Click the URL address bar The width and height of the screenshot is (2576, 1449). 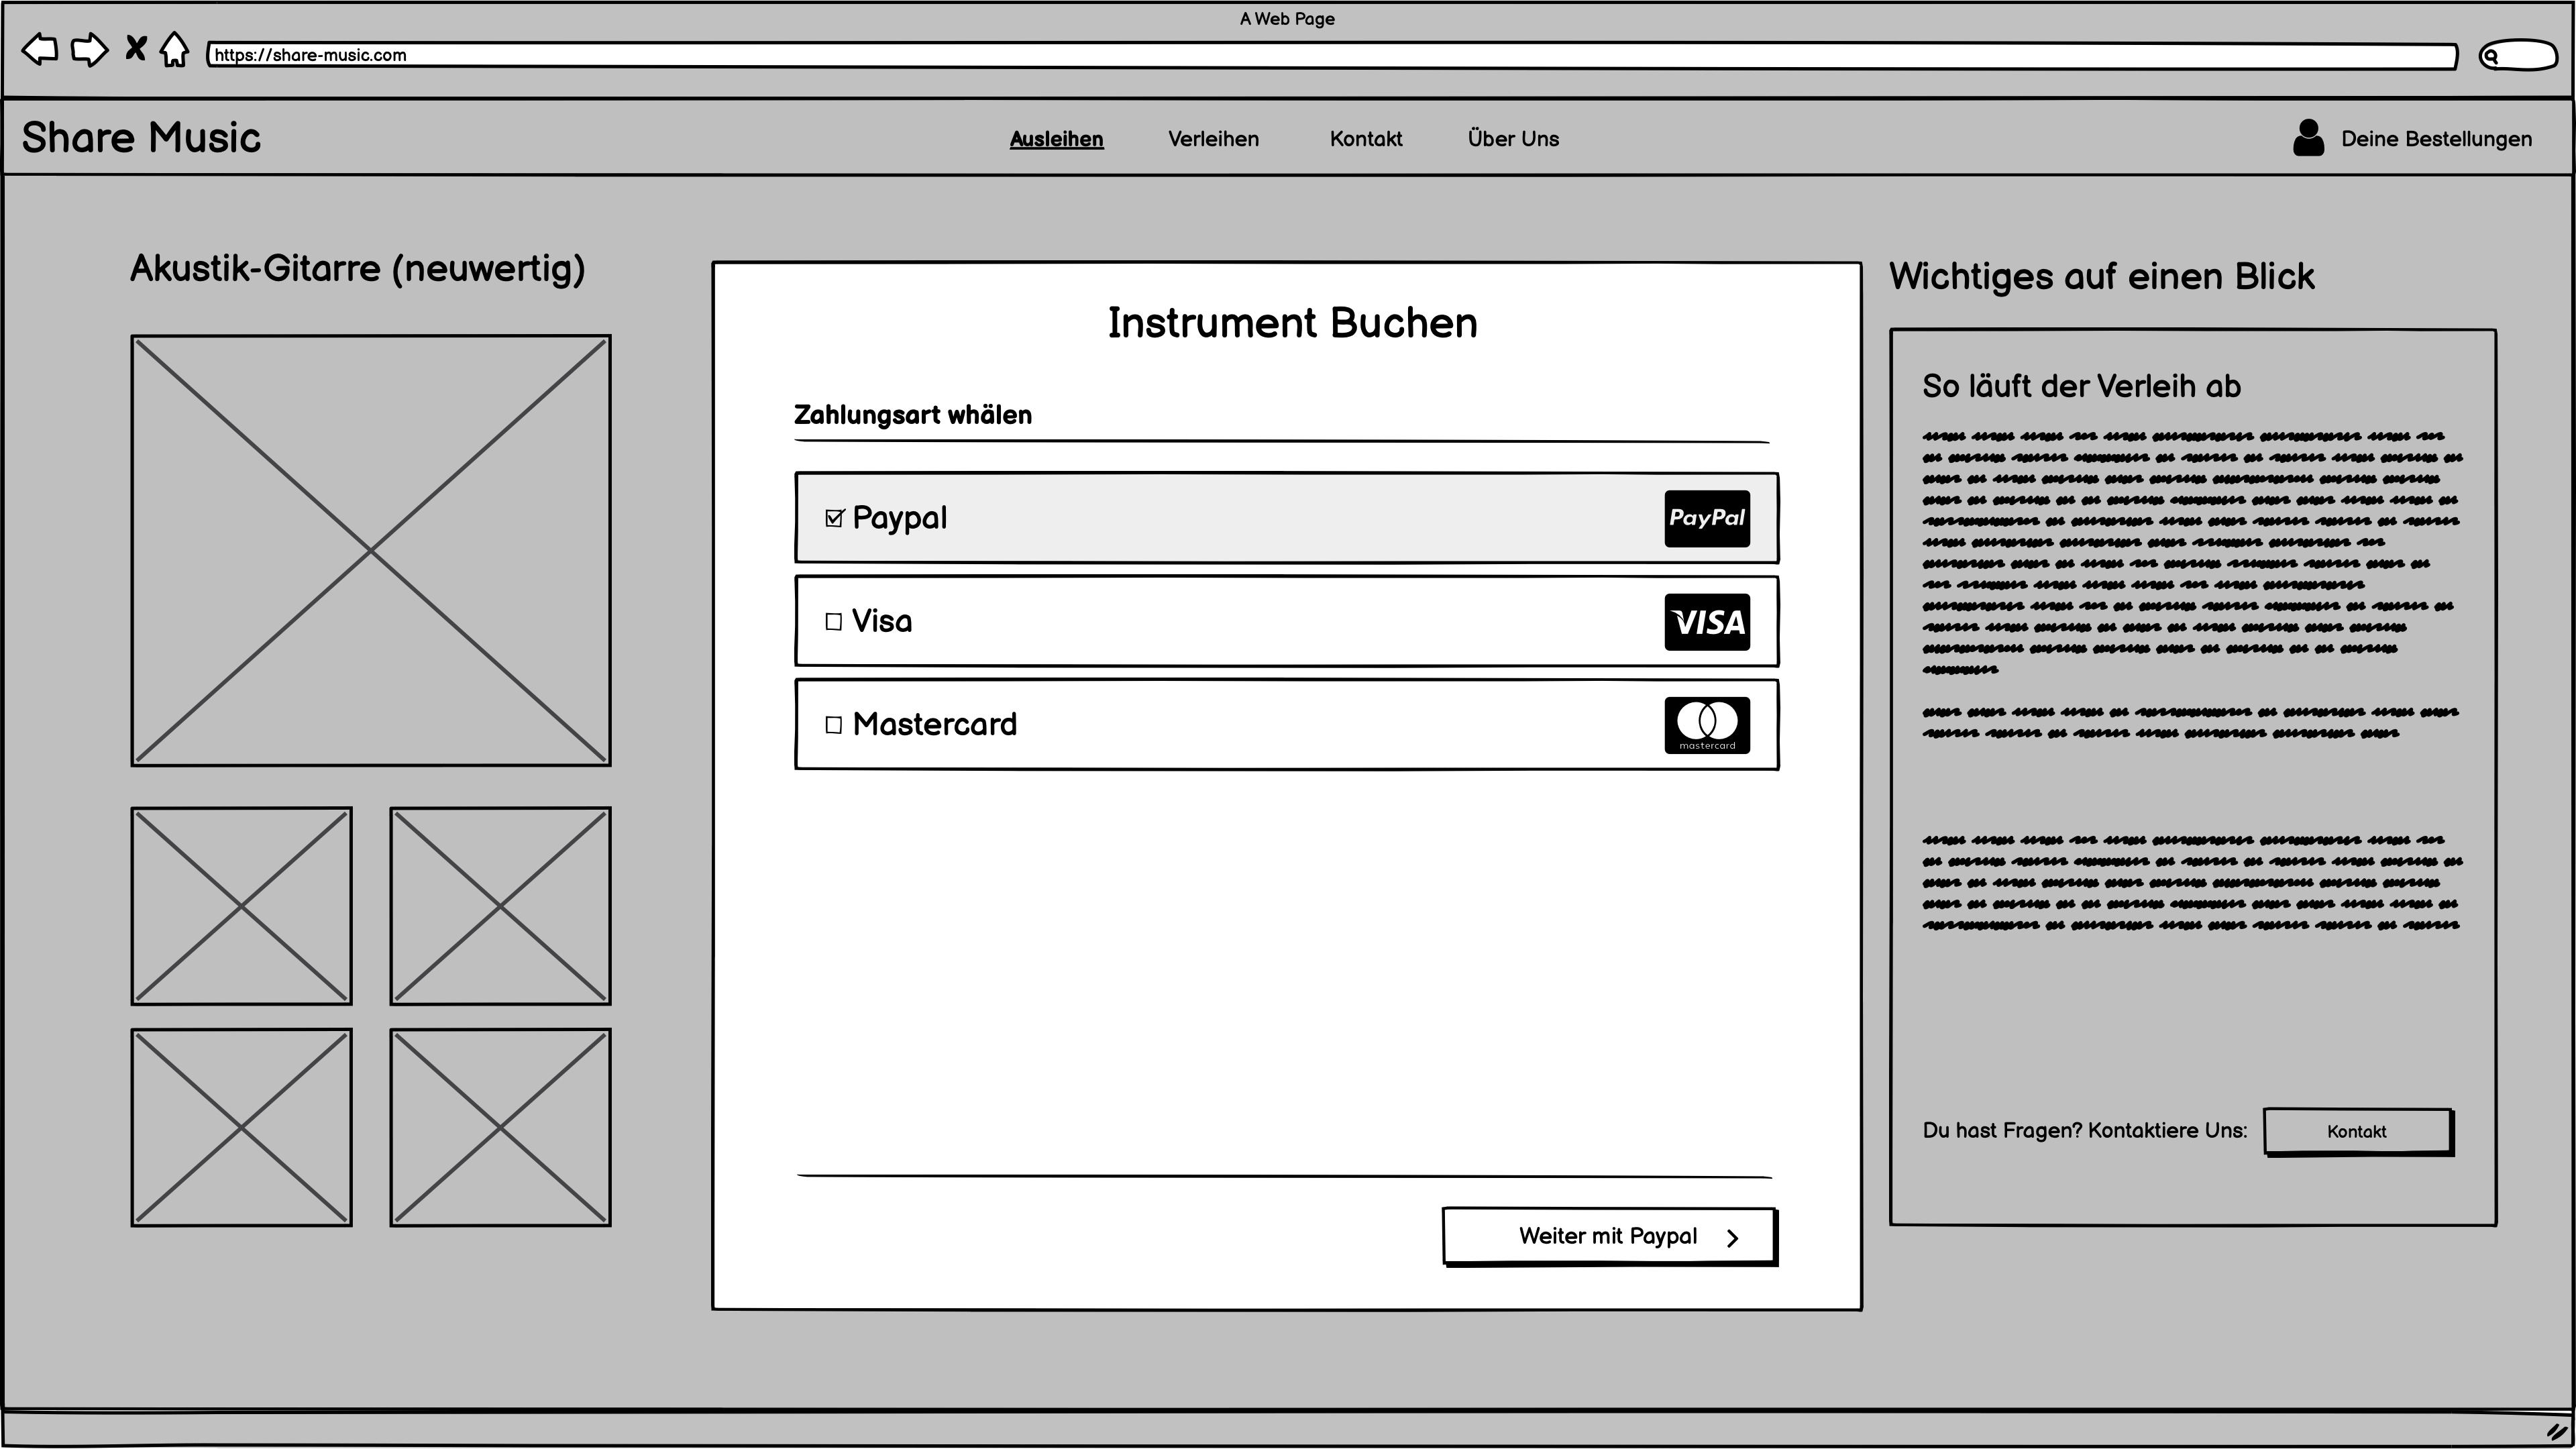pyautogui.click(x=1330, y=56)
